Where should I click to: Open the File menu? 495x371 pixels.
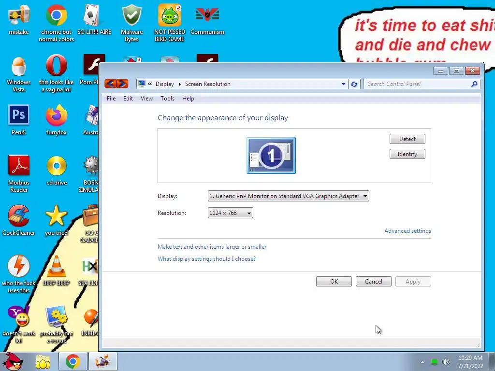coord(111,99)
